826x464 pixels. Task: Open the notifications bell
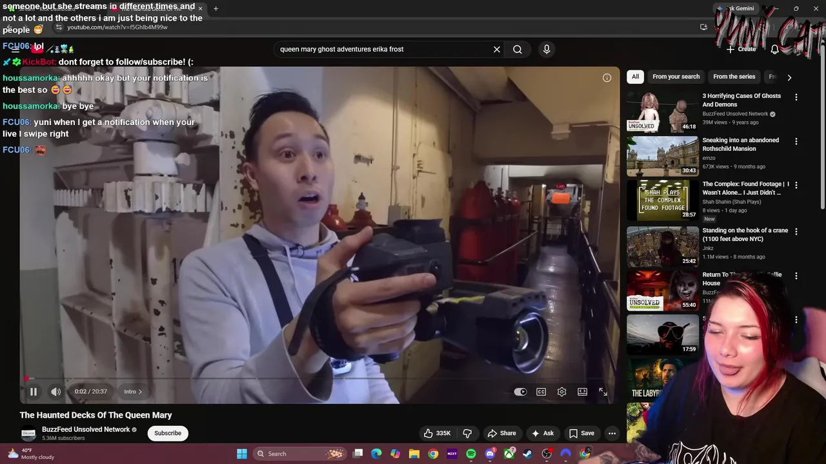point(775,49)
